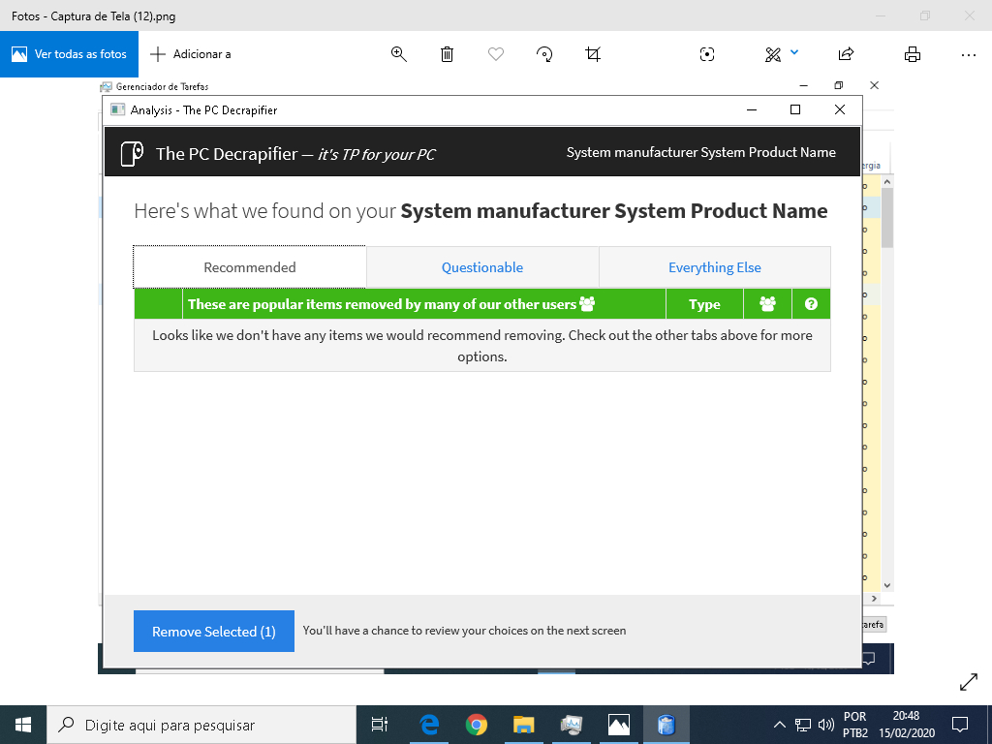Enter fullscreen with the diagonal arrows icon

point(969,682)
